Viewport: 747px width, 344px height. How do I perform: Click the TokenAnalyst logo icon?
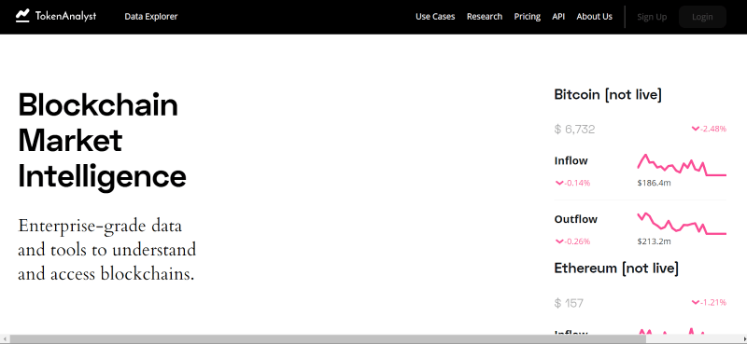click(x=22, y=16)
